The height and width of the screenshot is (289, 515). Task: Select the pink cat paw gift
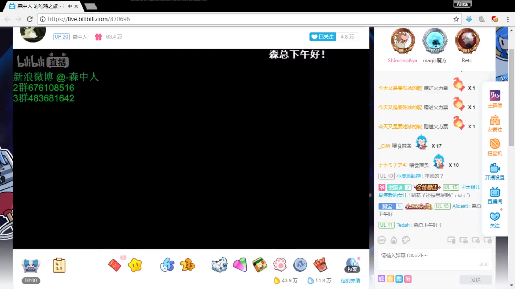[280, 265]
